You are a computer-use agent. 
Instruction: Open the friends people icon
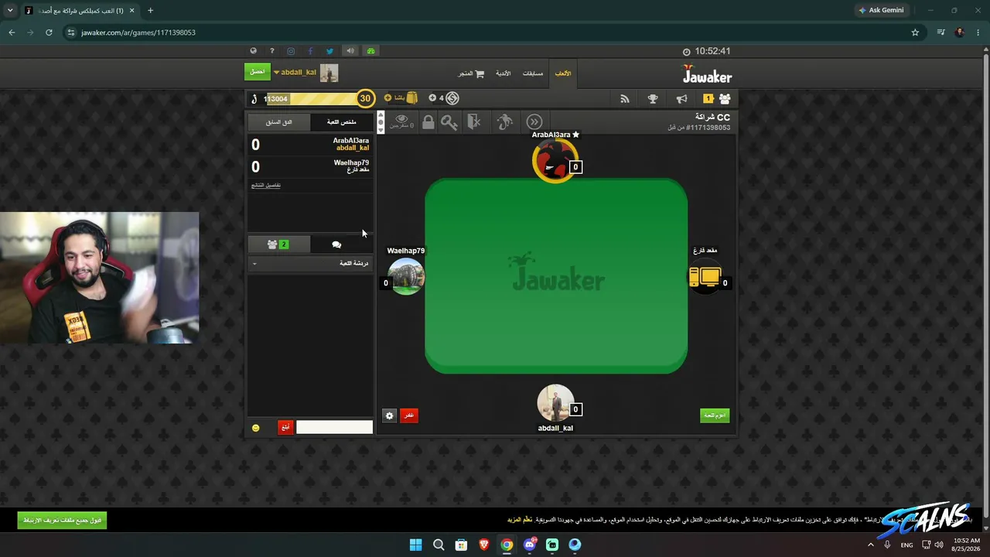725,98
